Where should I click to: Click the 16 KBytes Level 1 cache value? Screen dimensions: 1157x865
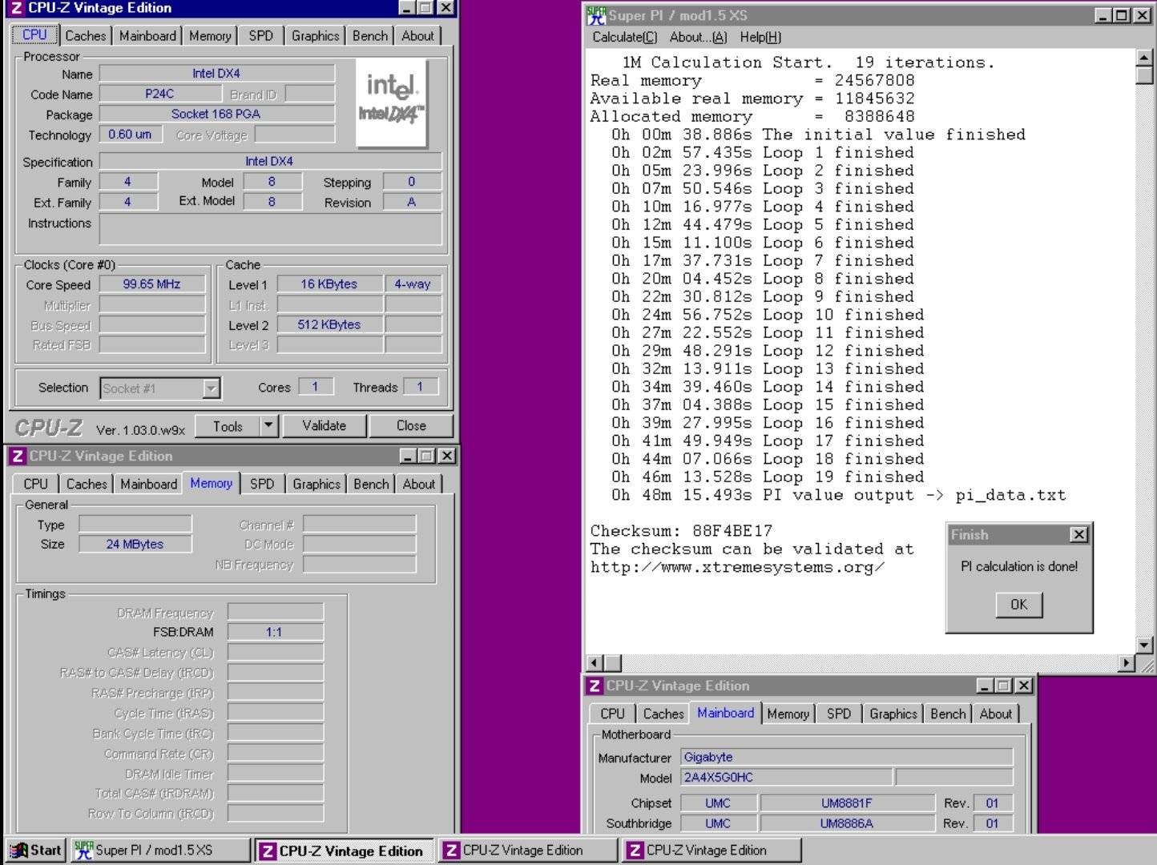click(x=329, y=284)
